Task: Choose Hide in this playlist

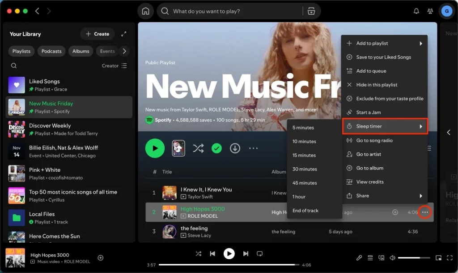Action: pyautogui.click(x=384, y=85)
